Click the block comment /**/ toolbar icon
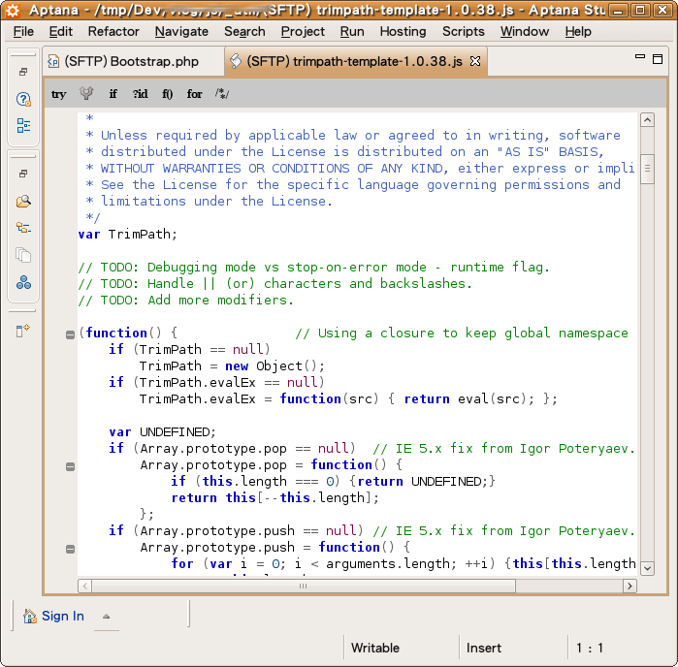Viewport: 678px width, 667px height. click(222, 93)
